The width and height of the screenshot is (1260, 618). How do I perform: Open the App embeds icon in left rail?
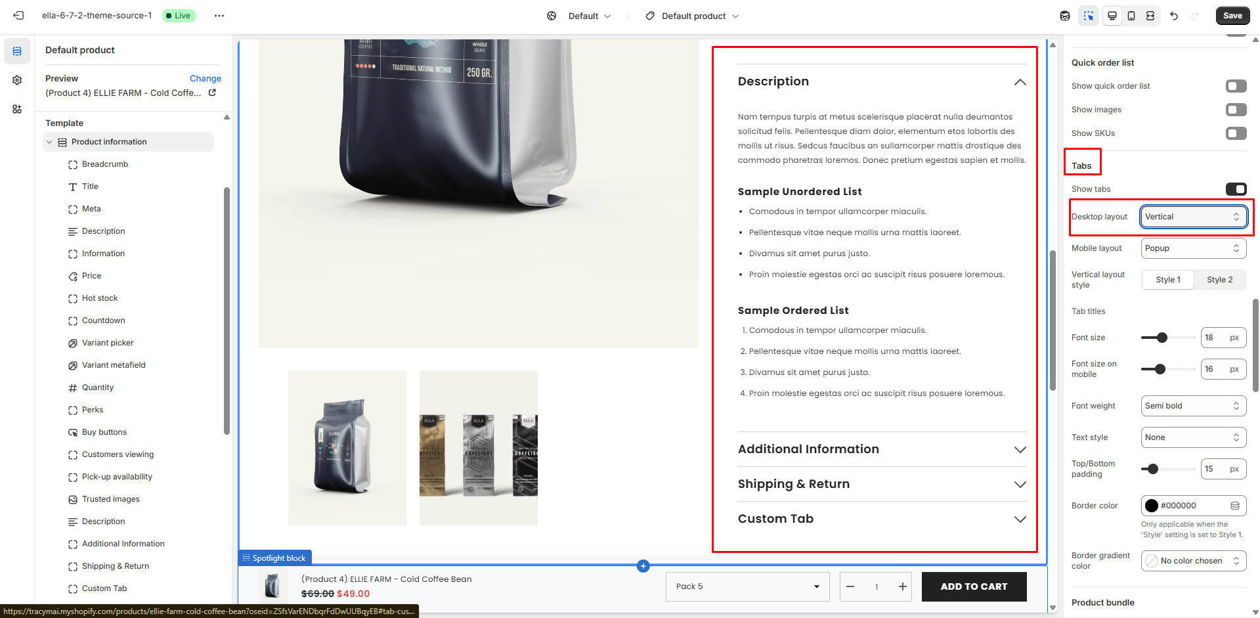[x=17, y=109]
